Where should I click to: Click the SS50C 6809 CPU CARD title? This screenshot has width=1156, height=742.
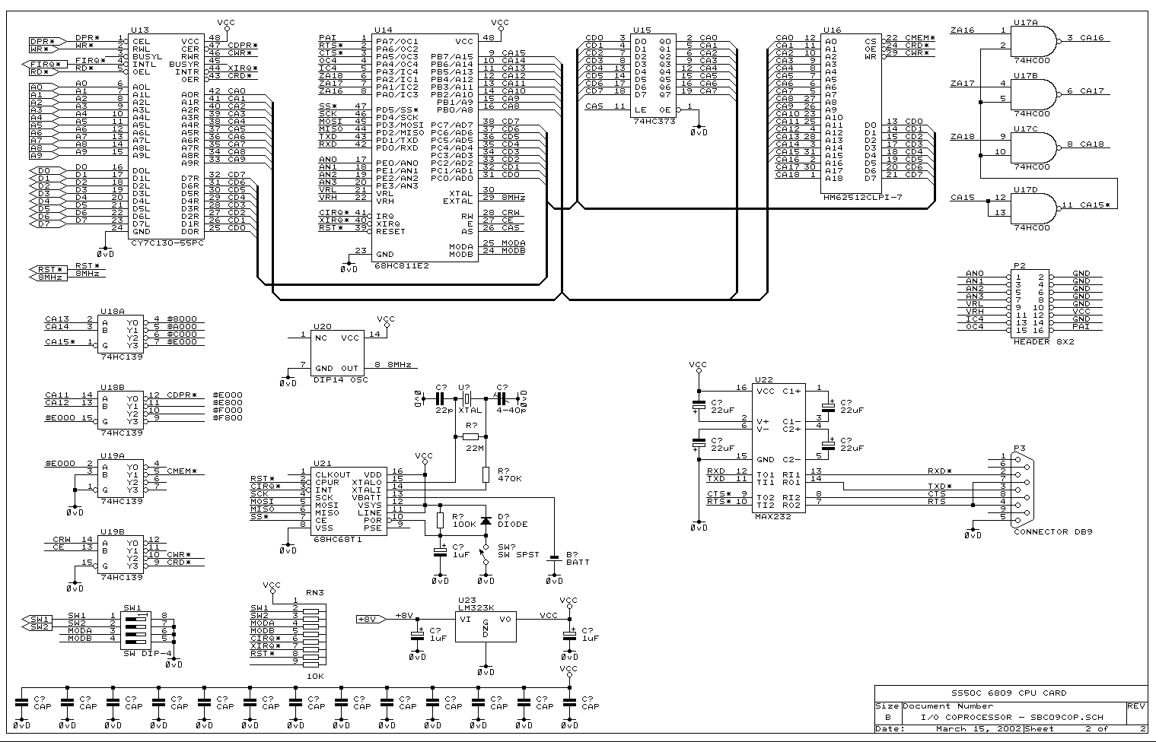click(x=1009, y=693)
